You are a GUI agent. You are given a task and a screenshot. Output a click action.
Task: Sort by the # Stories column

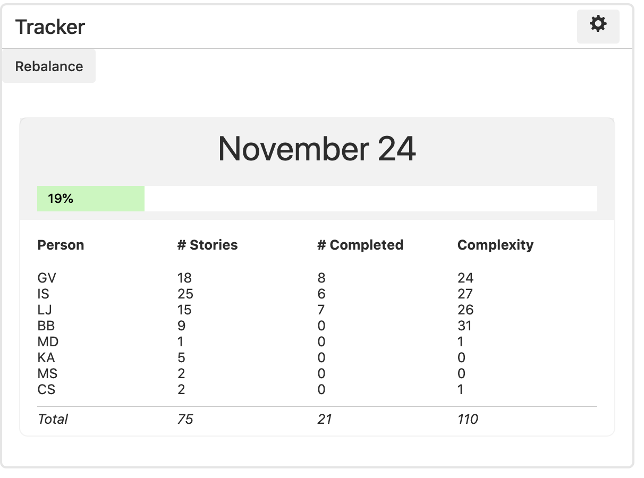(208, 245)
